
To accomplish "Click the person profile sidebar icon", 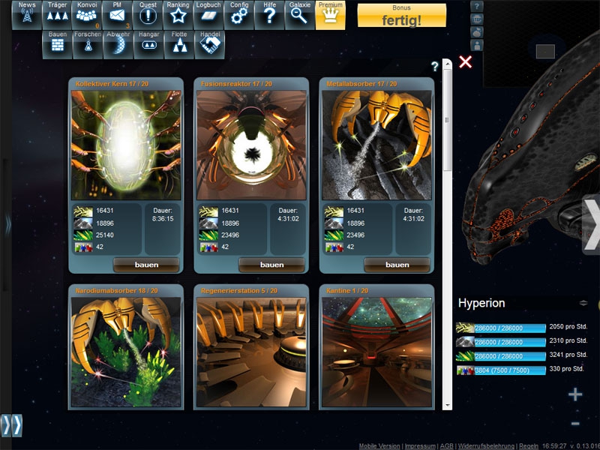I will tap(477, 45).
